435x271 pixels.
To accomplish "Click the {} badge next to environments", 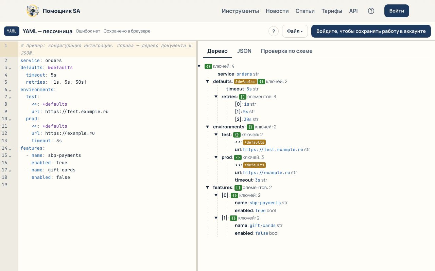I will click(x=250, y=127).
